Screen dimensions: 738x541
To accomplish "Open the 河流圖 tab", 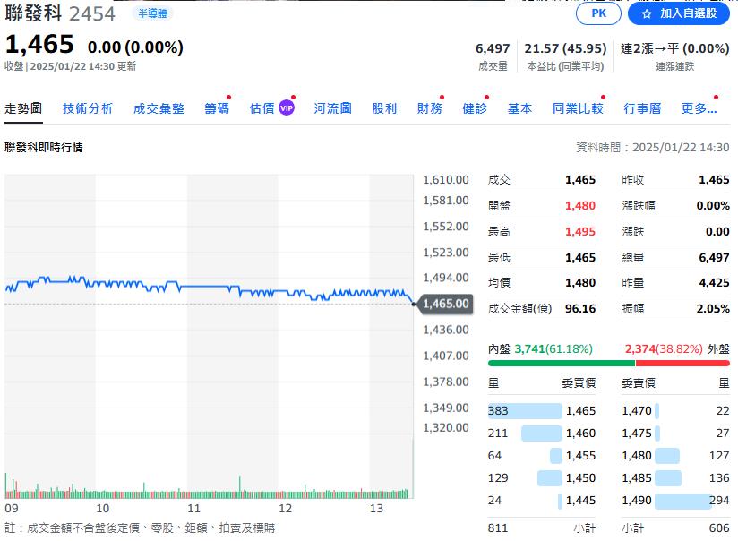I will coord(333,108).
